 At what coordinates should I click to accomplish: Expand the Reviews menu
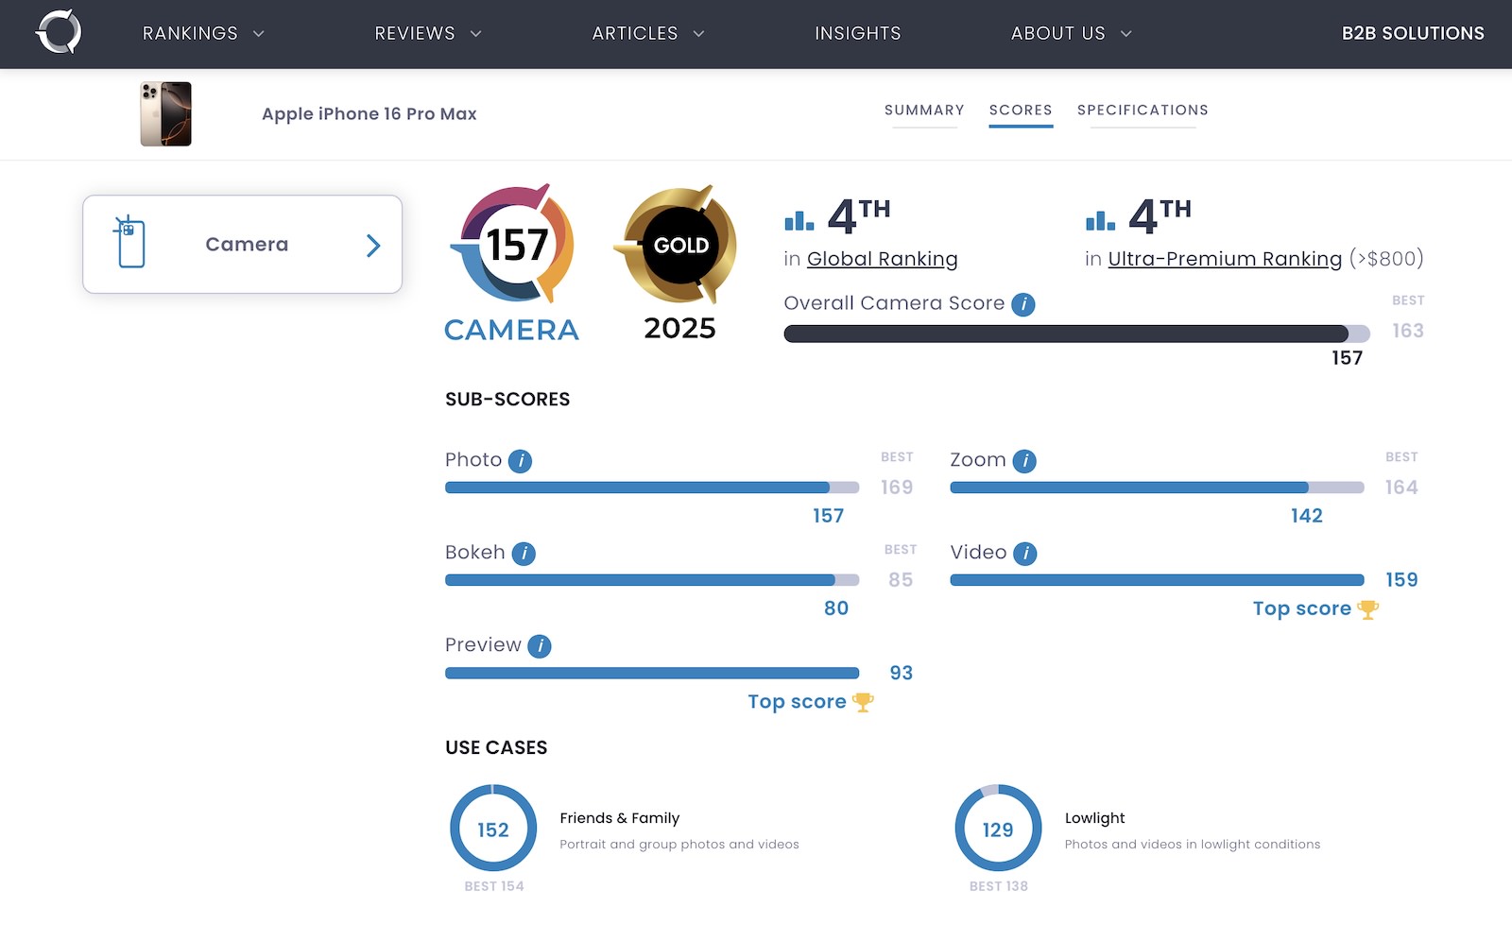[x=428, y=33]
